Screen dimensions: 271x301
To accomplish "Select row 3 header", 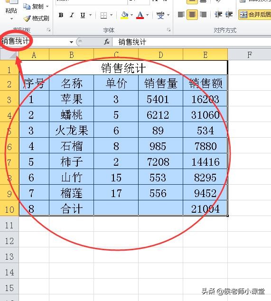I will 9,98.
